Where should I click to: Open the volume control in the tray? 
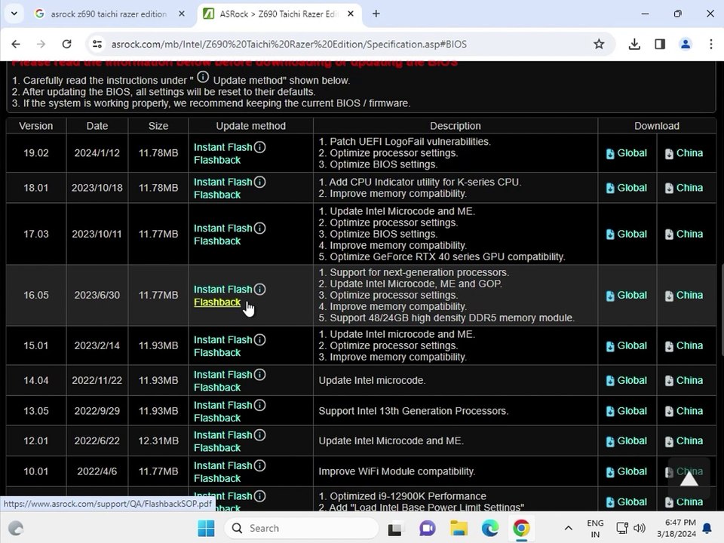[640, 528]
